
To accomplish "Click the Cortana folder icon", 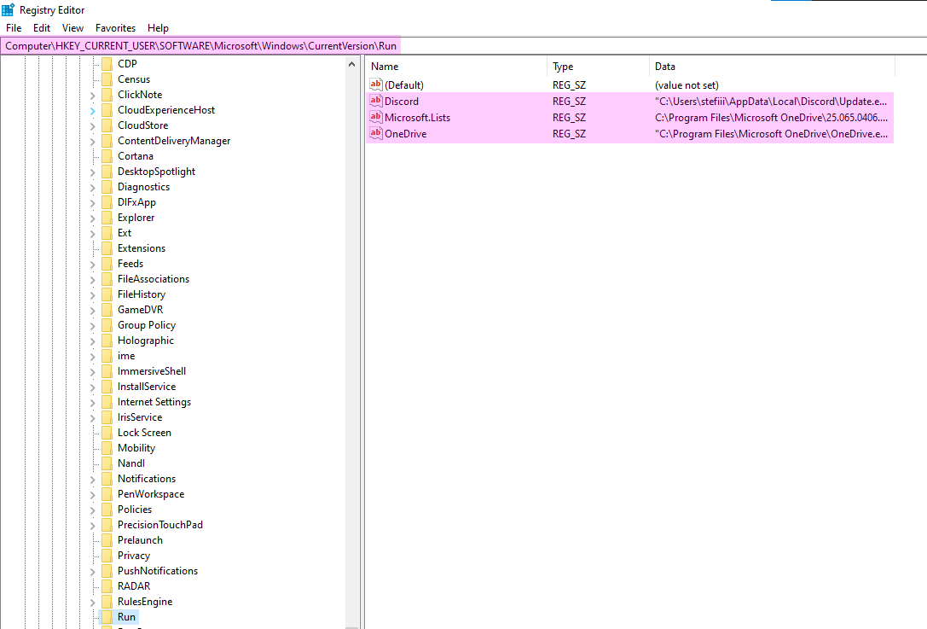I will click(107, 155).
